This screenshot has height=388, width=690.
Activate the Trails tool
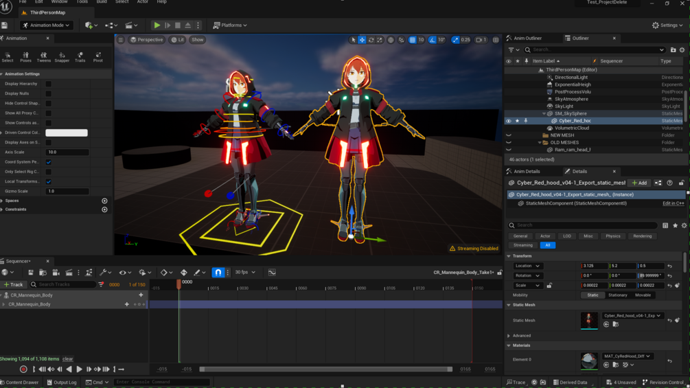pyautogui.click(x=80, y=56)
